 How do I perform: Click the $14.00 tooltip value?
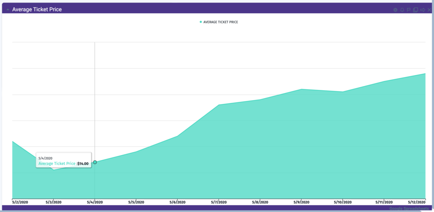(x=83, y=164)
